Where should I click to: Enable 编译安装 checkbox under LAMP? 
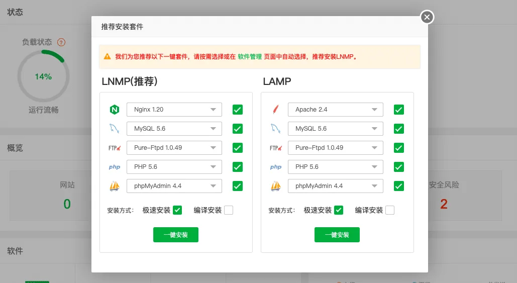(x=390, y=210)
